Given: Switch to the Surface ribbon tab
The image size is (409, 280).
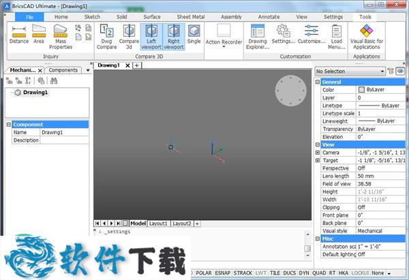Looking at the screenshot, I should pos(152,17).
